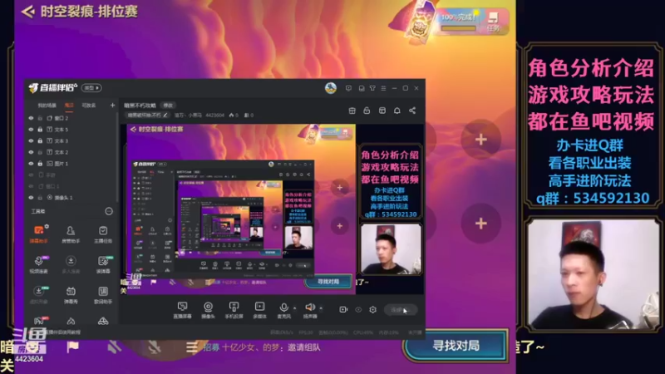Toggle visibility of 摄像头 1 layer
Viewport: 665px width, 374px height.
31,197
